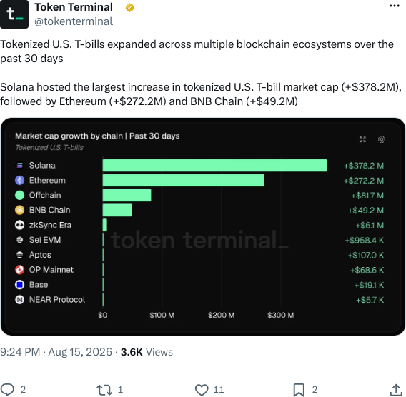The width and height of the screenshot is (406, 397).
Task: Expand chart with fullscreen icon
Action: (x=363, y=139)
